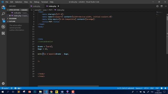The width and height of the screenshot is (168, 94).
Task: Open Source Control view in activity bar
Action: point(3,20)
